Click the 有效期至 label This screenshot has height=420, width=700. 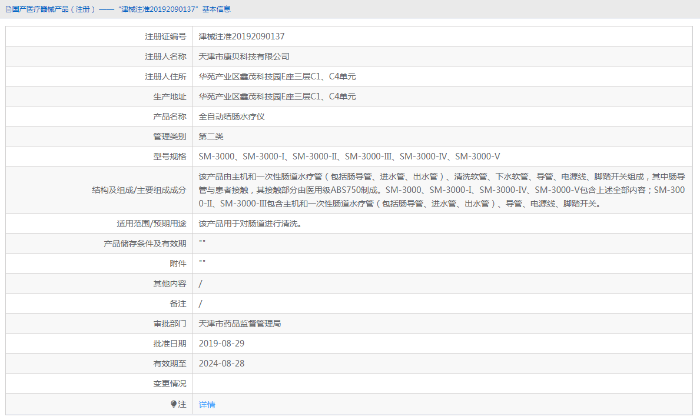click(x=170, y=364)
